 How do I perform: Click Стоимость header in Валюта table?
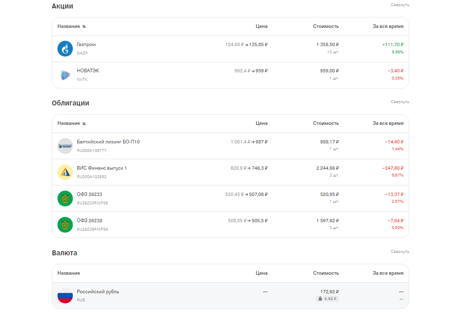click(326, 273)
